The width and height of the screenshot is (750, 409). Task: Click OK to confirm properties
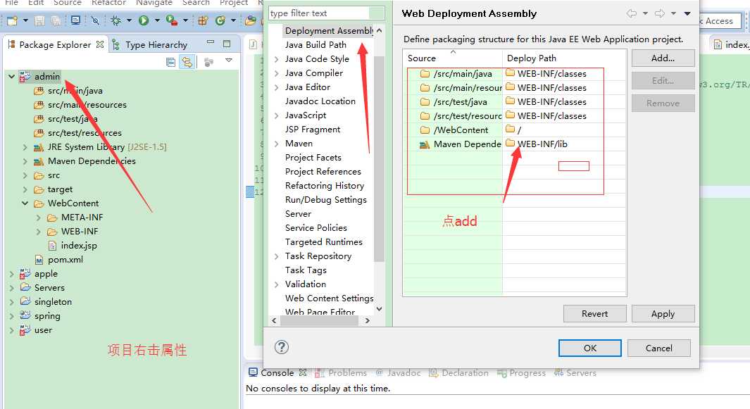coord(589,348)
